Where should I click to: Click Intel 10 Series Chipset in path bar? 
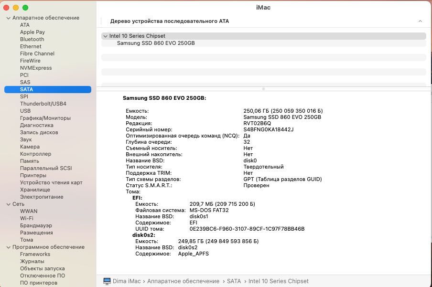(279, 281)
